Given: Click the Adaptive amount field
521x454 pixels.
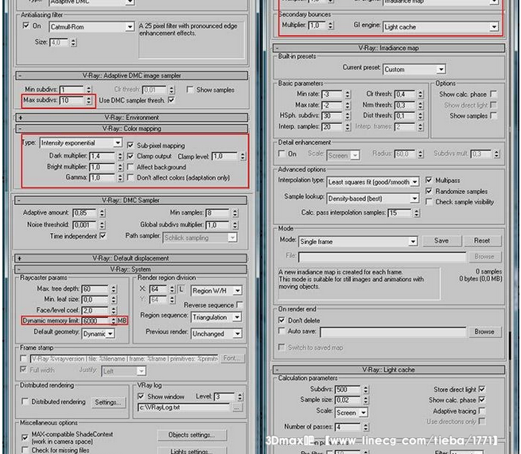Looking at the screenshot, I should click(x=85, y=213).
